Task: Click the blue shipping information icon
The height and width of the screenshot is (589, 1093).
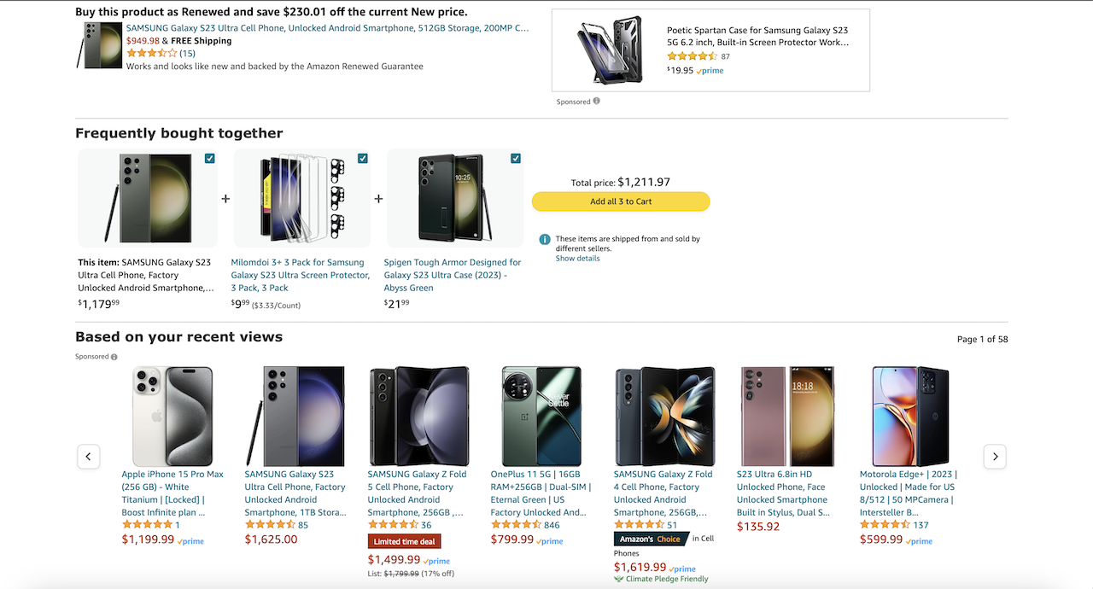Action: coord(544,240)
